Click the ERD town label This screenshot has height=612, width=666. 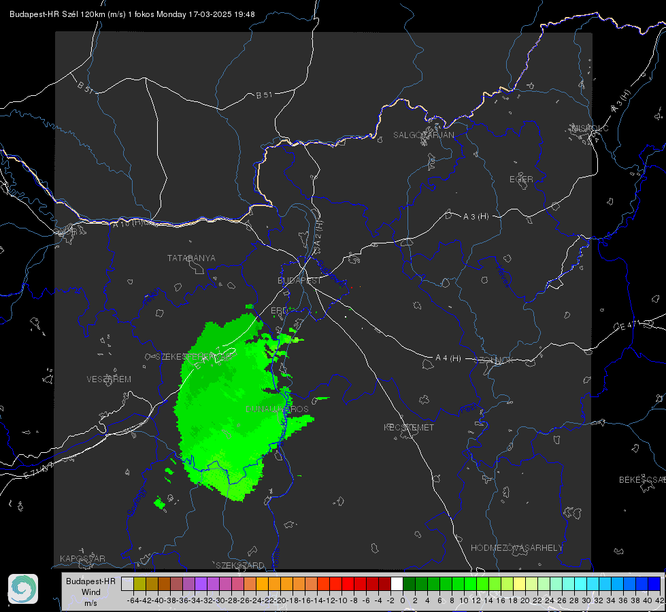click(x=279, y=311)
